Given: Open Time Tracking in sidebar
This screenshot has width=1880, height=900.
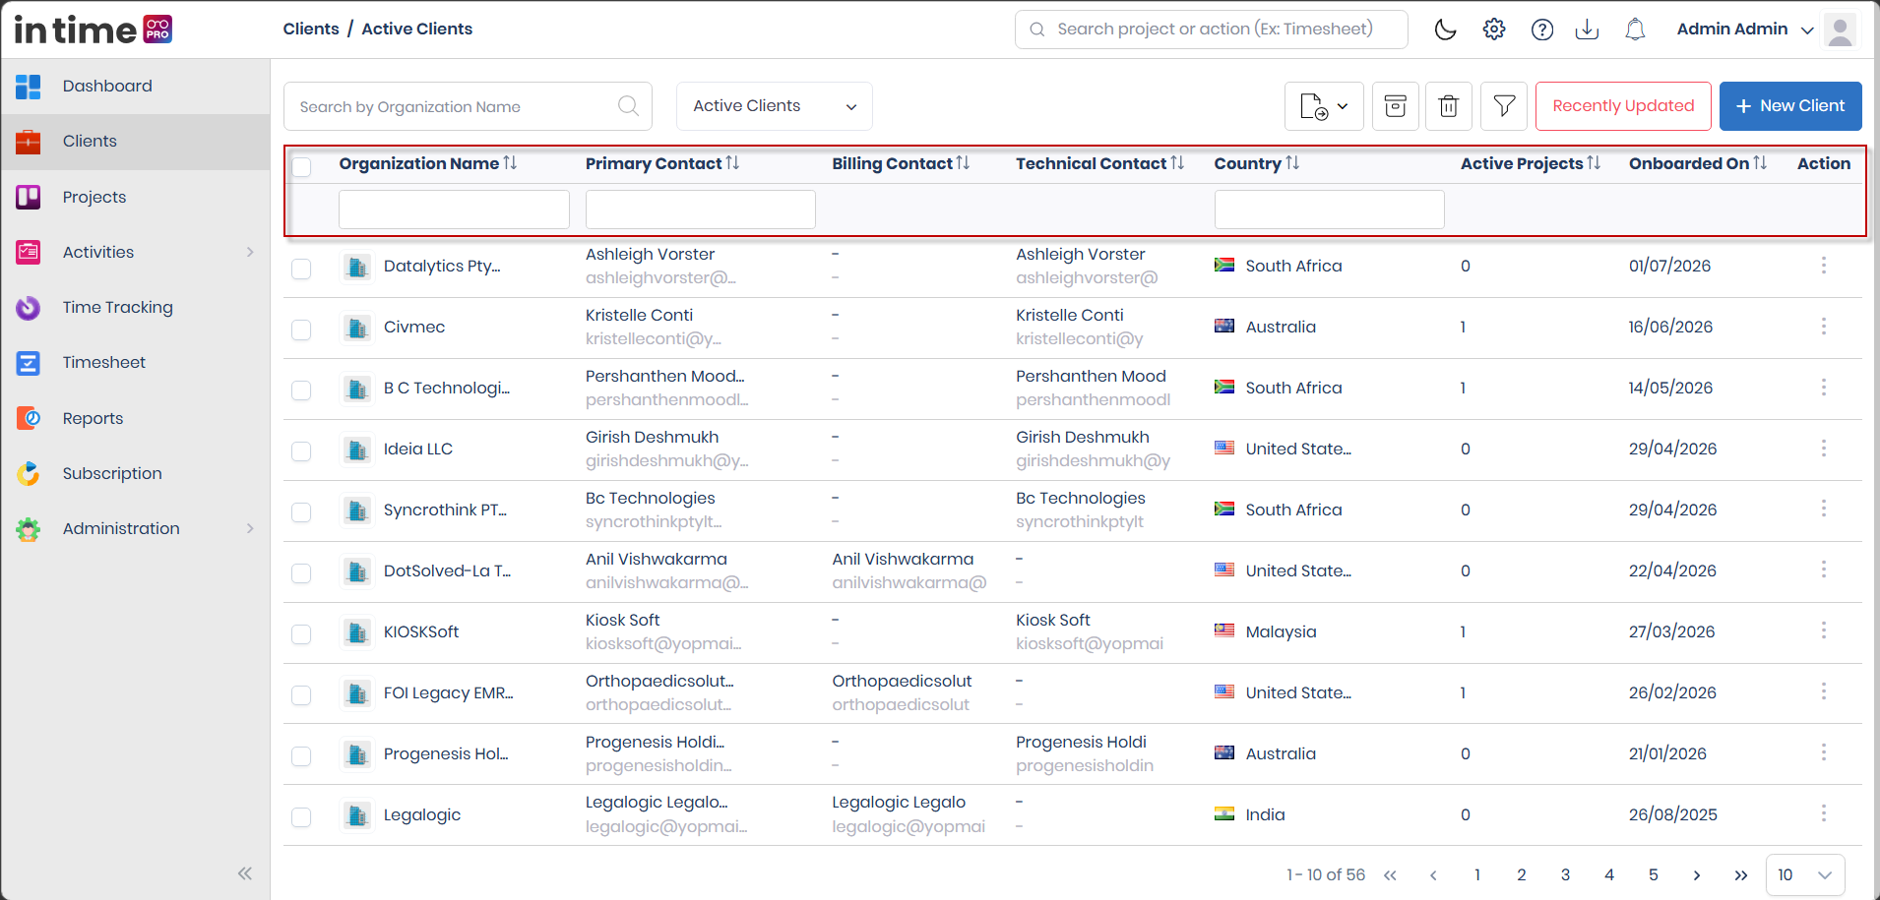Looking at the screenshot, I should tap(135, 307).
